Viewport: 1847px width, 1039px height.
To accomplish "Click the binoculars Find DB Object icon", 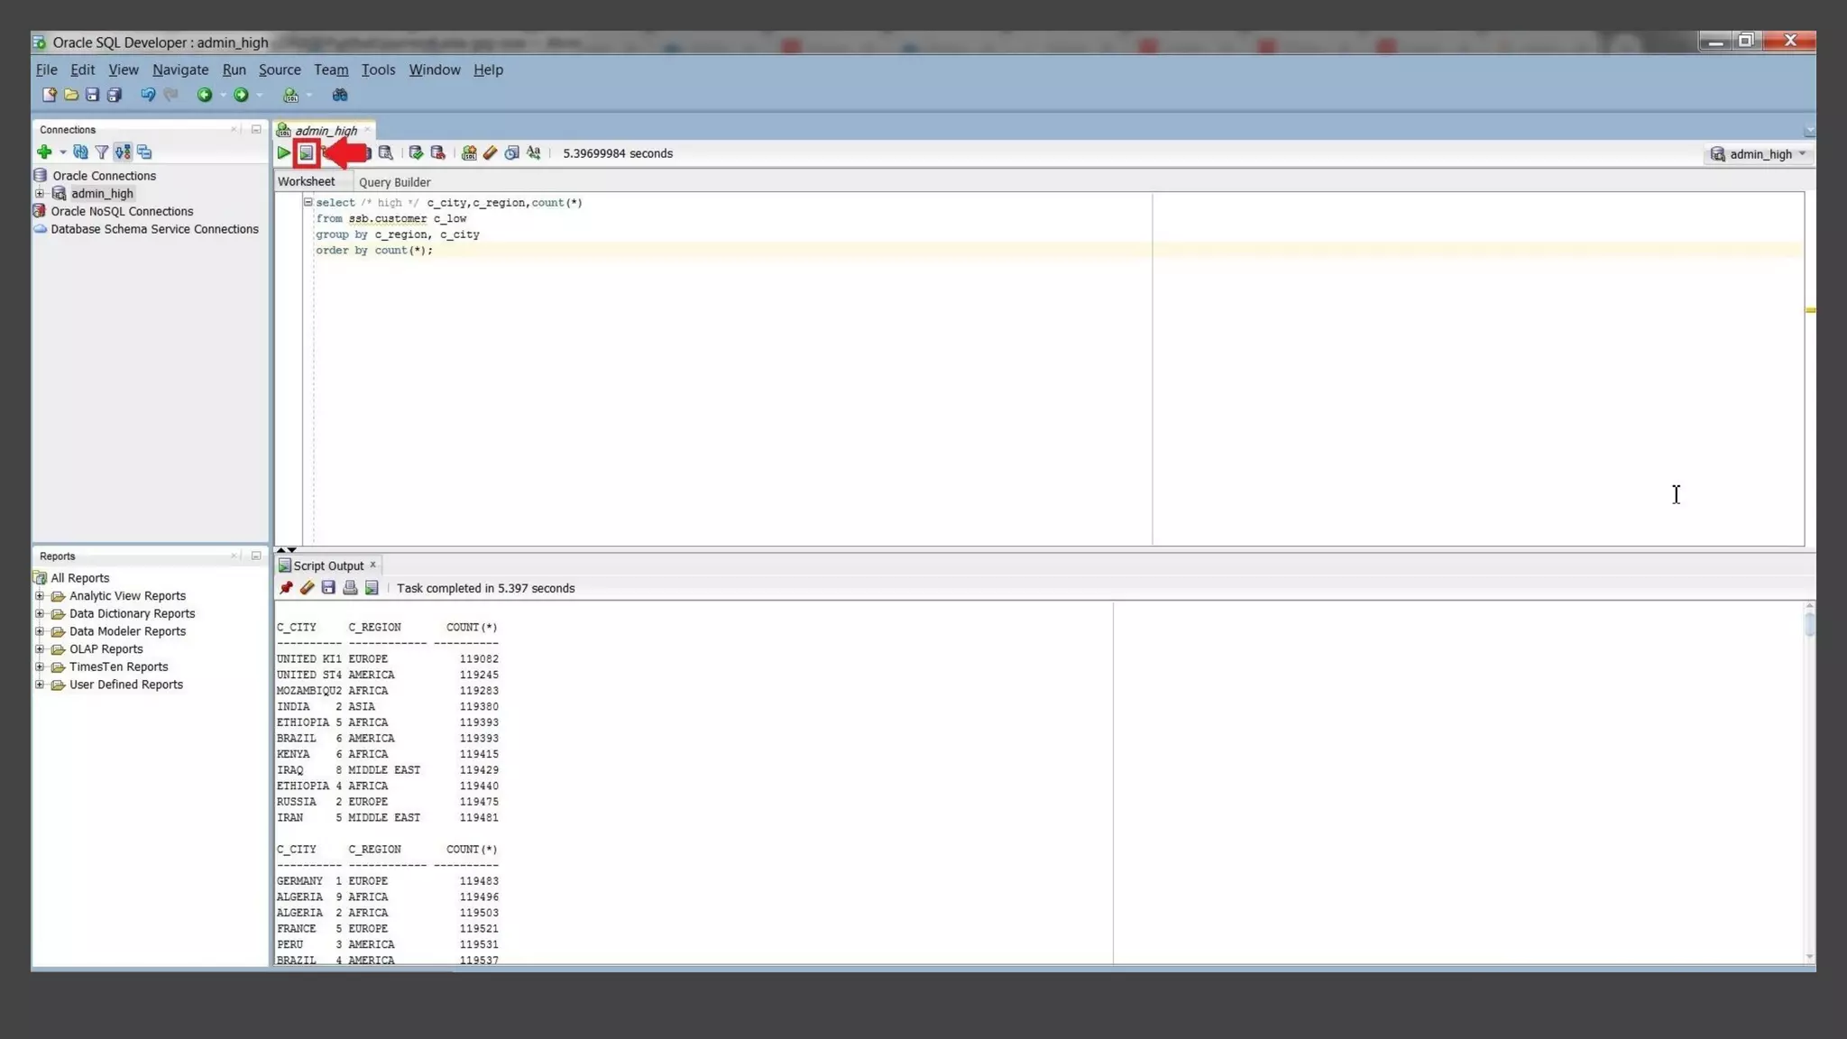I will [x=340, y=95].
